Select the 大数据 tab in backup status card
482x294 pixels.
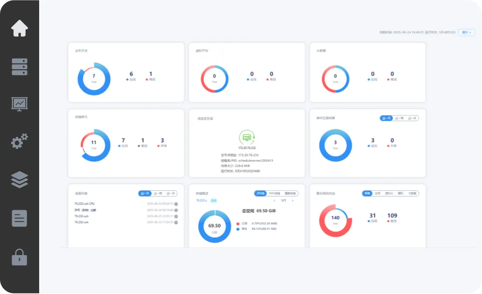pyautogui.click(x=412, y=194)
